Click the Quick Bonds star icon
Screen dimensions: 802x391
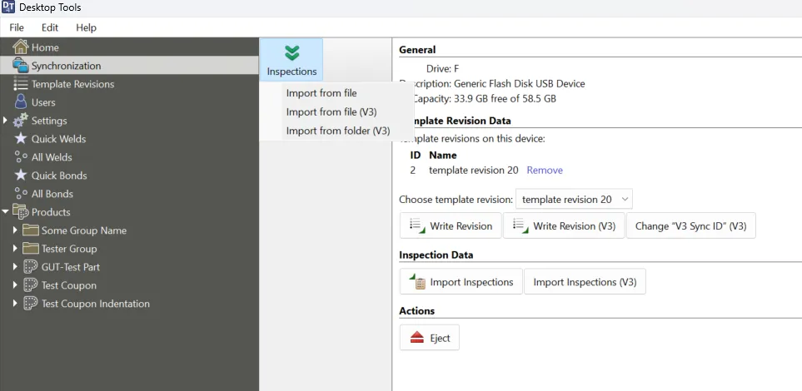pyautogui.click(x=21, y=176)
